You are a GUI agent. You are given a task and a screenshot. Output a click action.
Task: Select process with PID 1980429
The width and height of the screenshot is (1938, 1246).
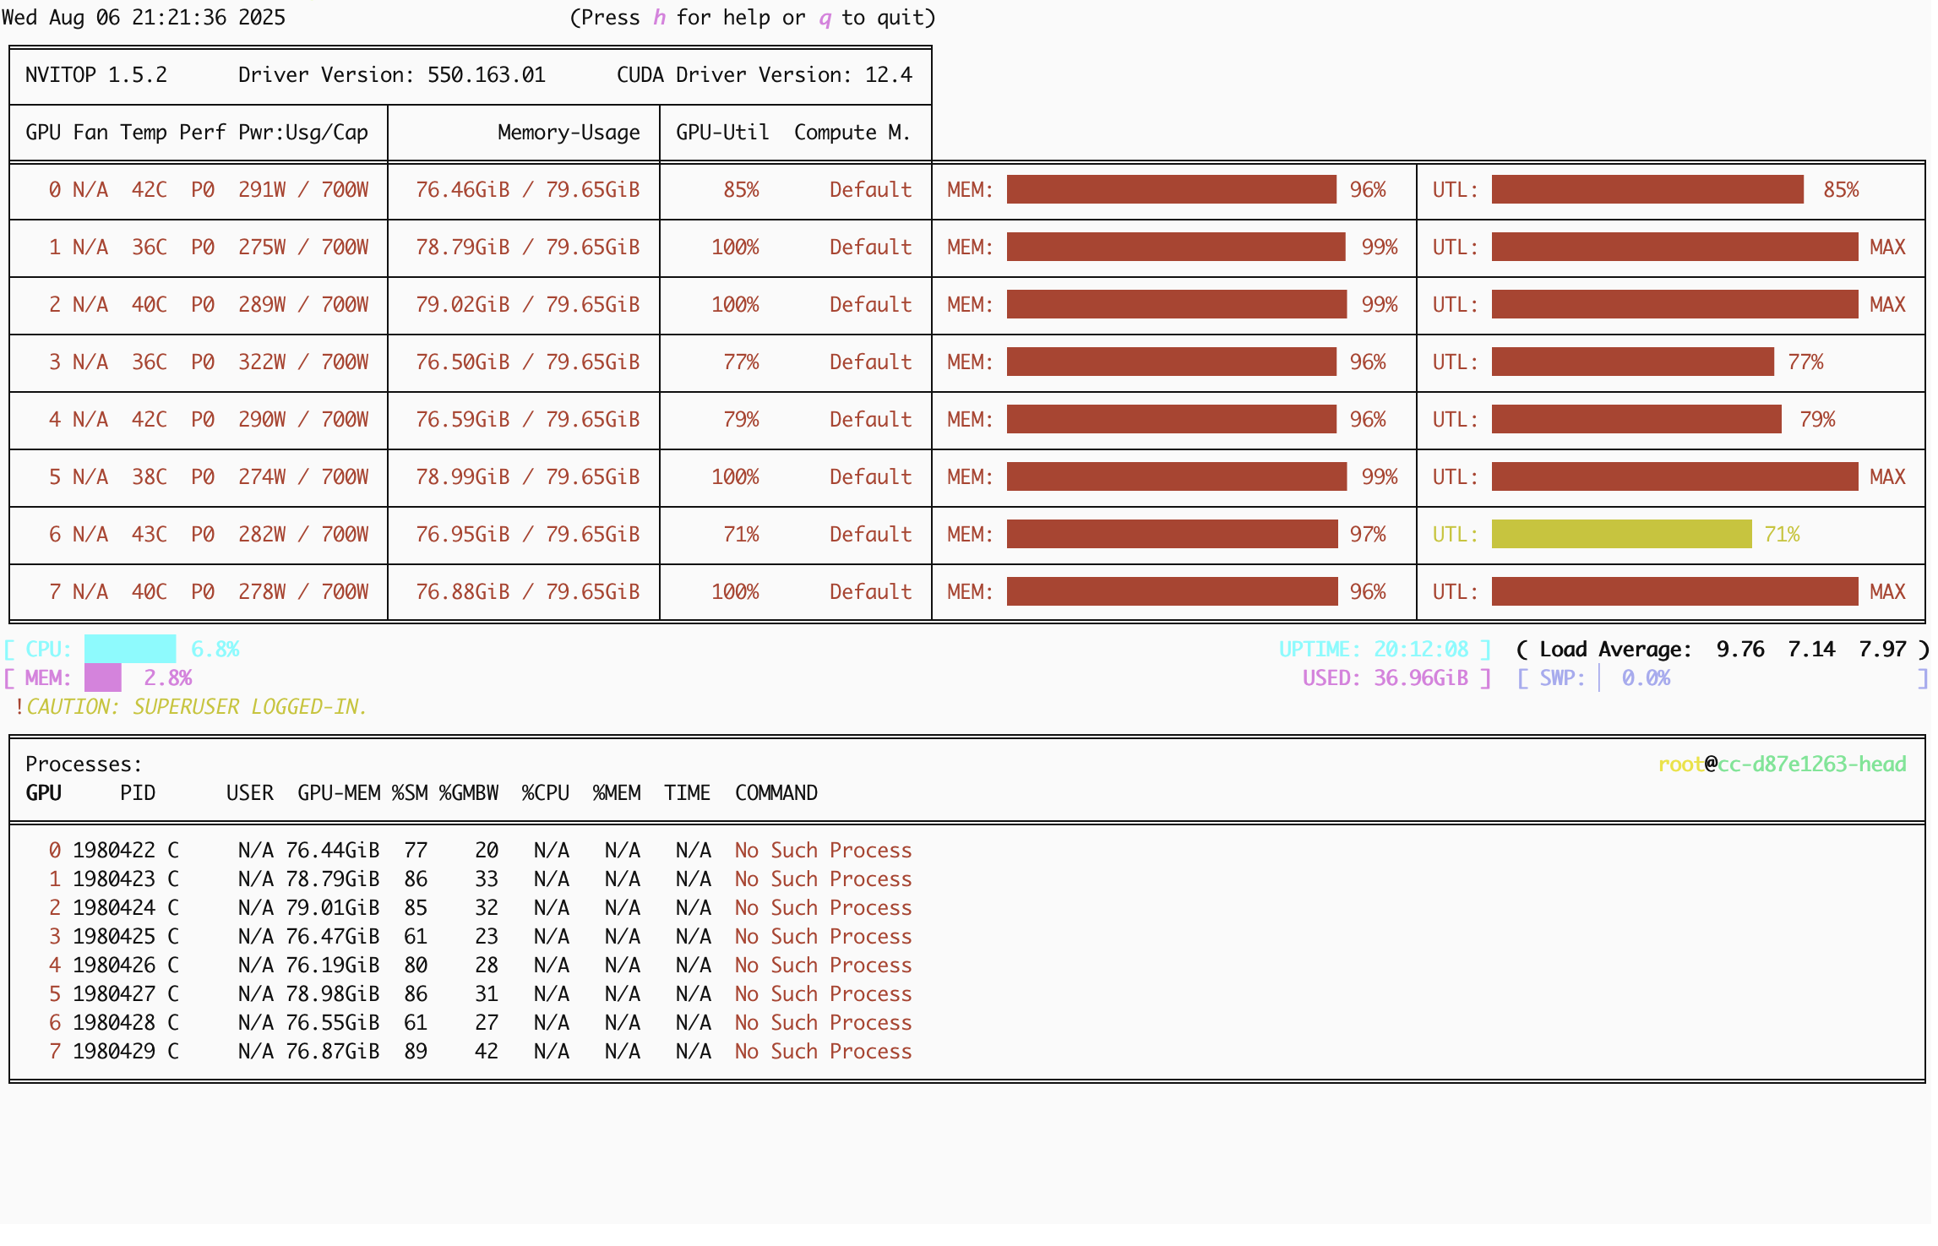coord(114,1052)
